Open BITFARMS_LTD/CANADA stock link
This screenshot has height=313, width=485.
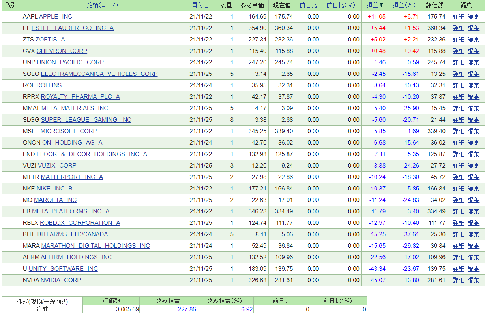click(73, 234)
